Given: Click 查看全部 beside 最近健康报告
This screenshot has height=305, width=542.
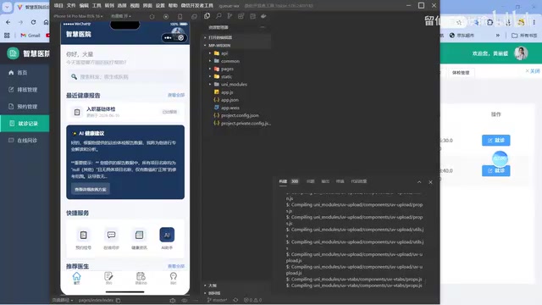Looking at the screenshot, I should (176, 95).
